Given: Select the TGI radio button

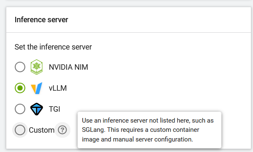Looking at the screenshot, I should coord(20,109).
